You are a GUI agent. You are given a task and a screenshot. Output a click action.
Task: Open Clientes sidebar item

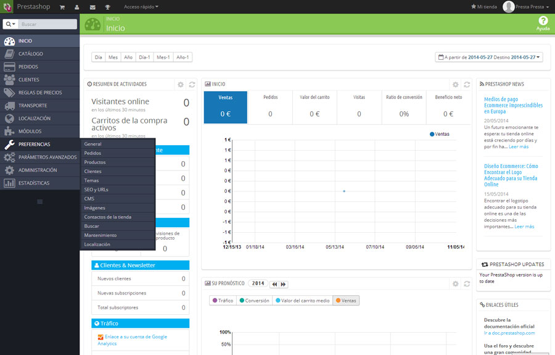pos(39,80)
